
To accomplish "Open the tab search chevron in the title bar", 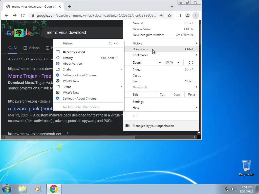I will point(172,7).
